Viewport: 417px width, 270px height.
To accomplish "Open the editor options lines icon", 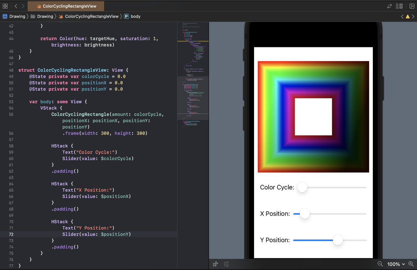I will (x=399, y=6).
